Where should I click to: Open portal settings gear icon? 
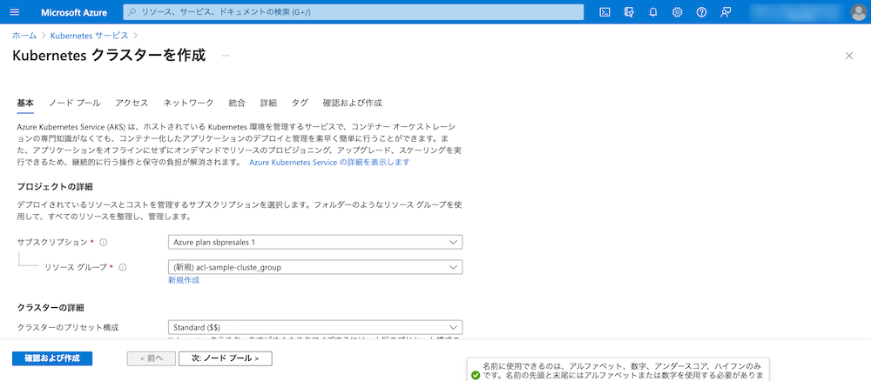point(678,12)
